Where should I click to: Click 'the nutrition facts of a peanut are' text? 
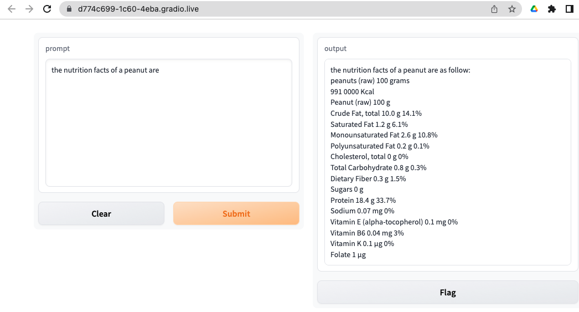(105, 70)
